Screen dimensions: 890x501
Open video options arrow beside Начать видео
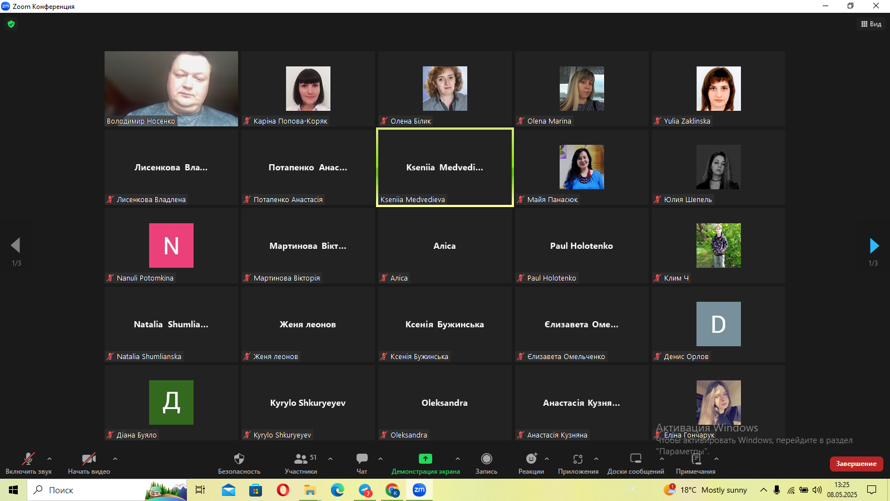[115, 459]
